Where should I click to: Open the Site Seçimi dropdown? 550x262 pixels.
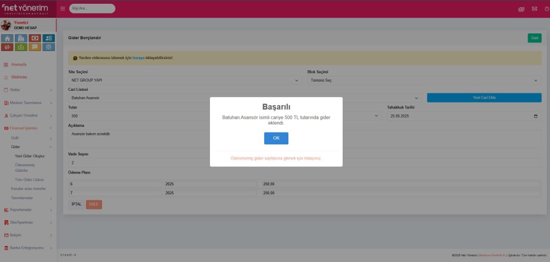(184, 80)
